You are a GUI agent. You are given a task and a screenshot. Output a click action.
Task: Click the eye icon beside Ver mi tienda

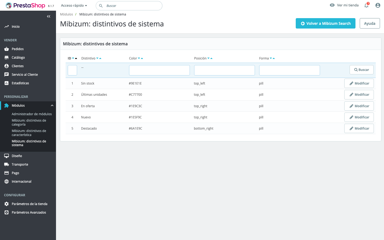click(332, 5)
